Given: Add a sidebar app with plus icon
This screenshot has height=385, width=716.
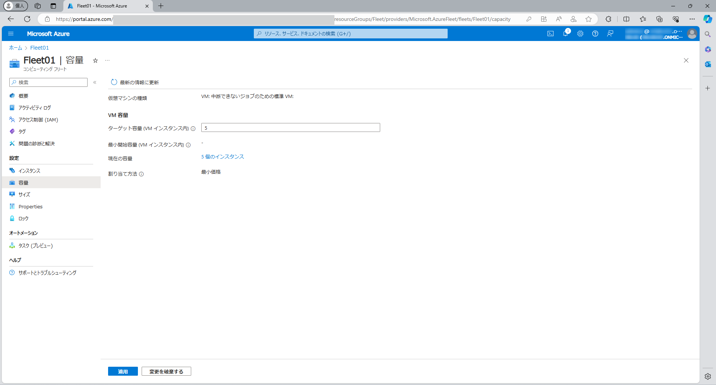Looking at the screenshot, I should (708, 88).
